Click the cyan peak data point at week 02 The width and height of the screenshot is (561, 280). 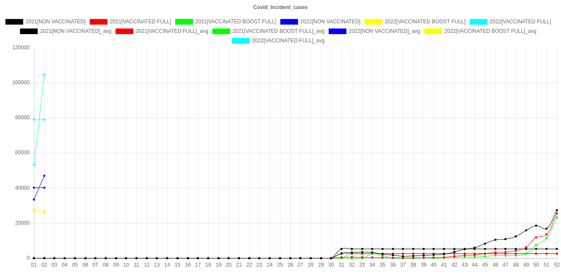coord(44,74)
